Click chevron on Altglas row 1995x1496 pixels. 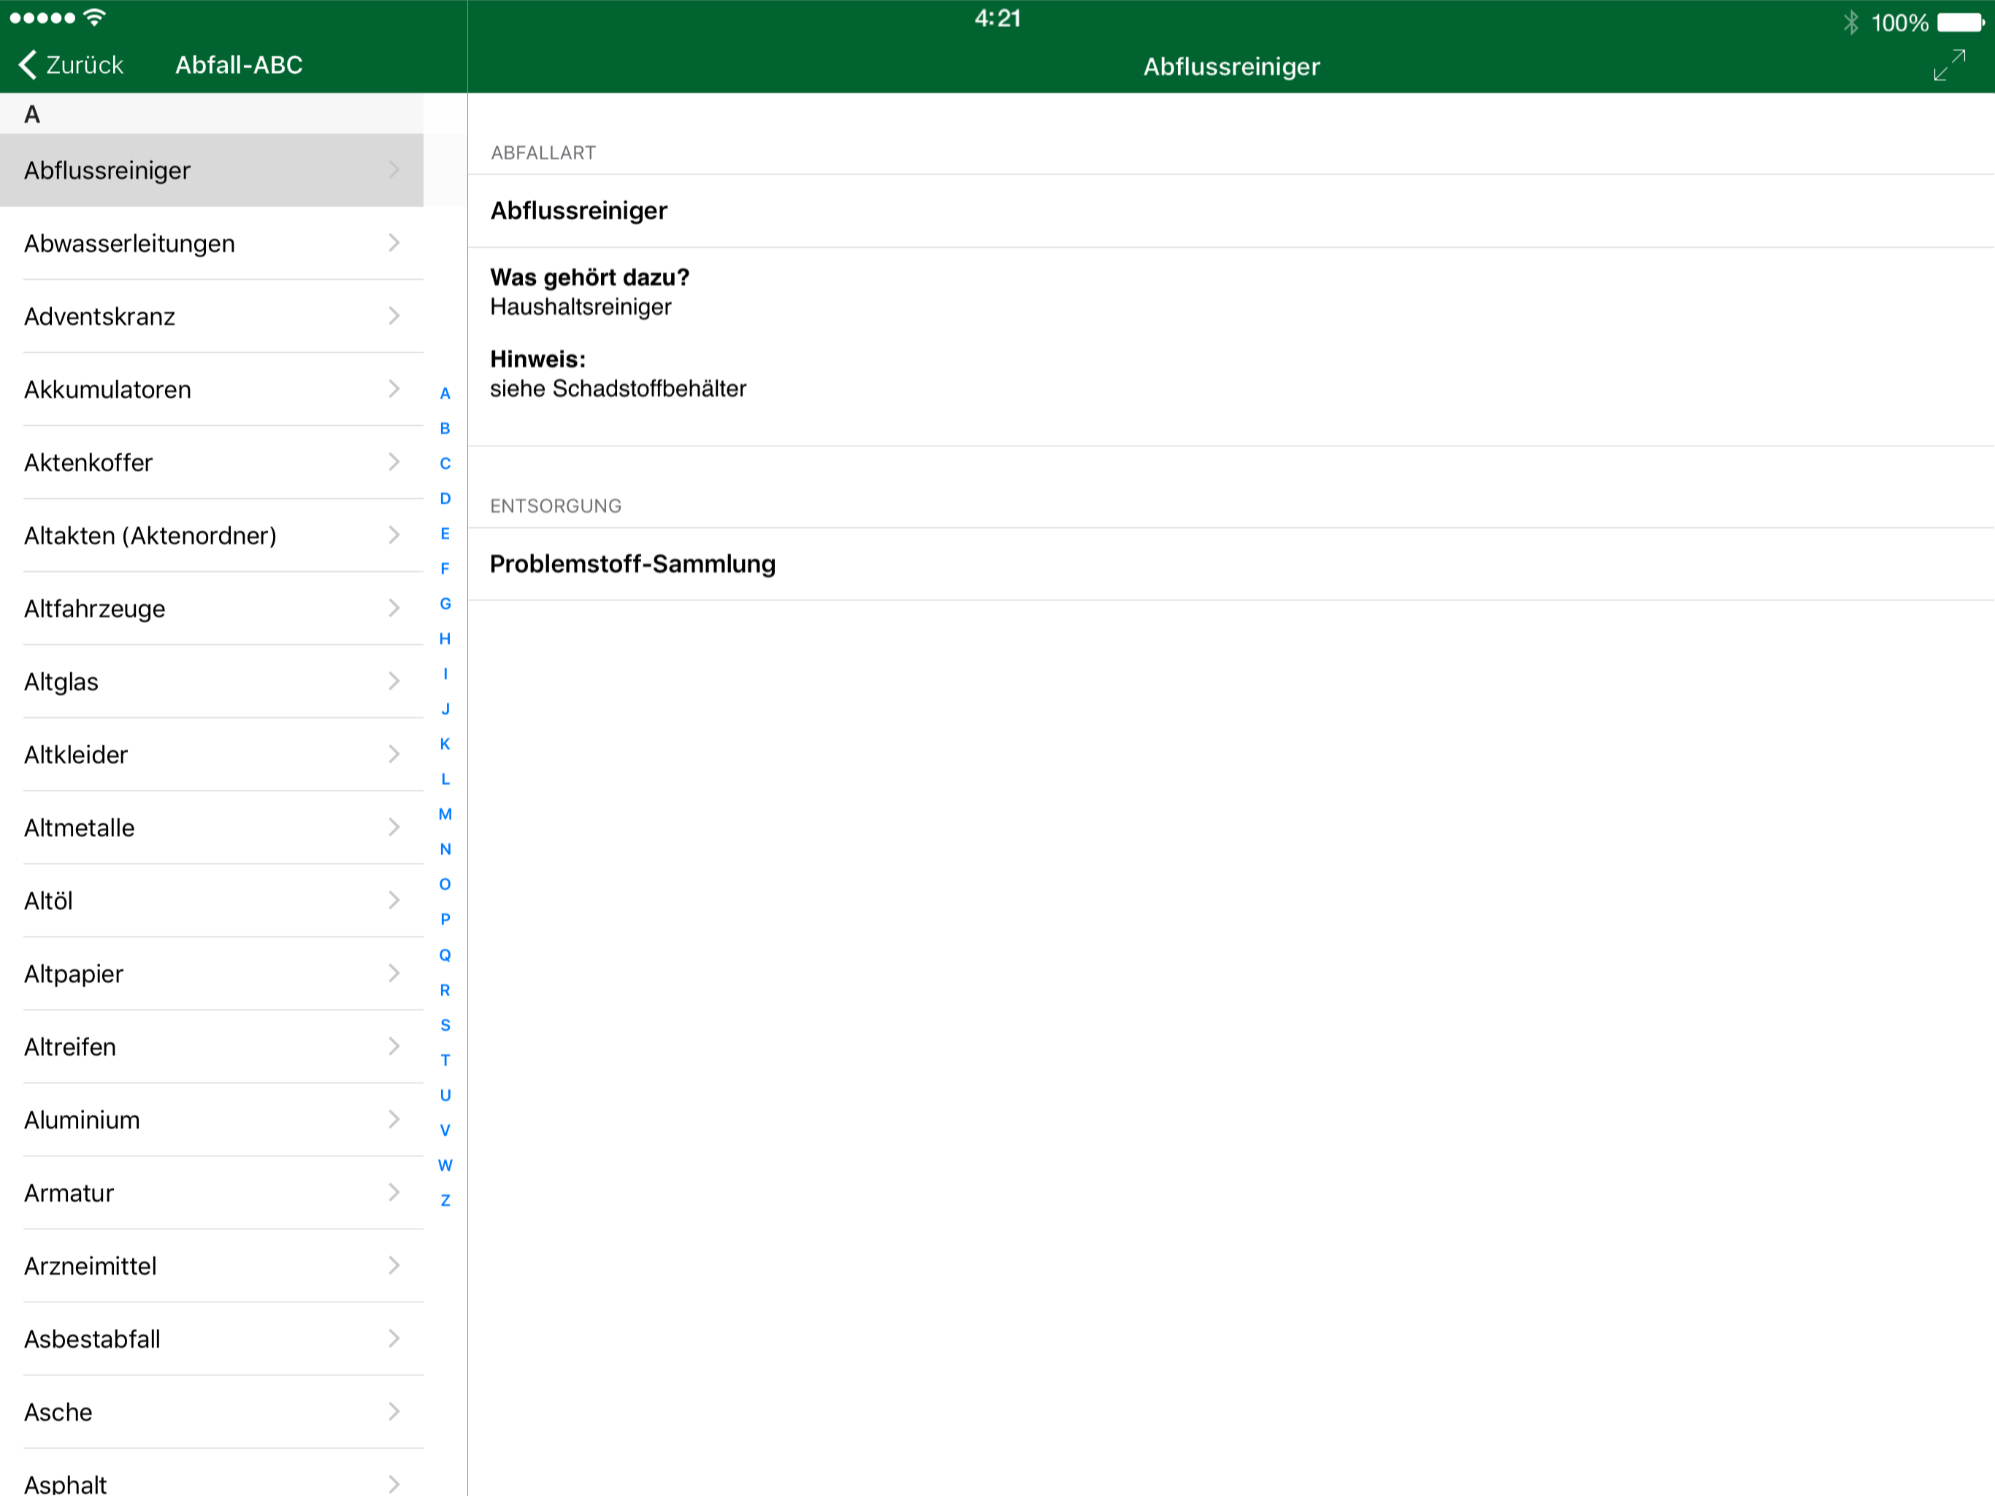(394, 682)
